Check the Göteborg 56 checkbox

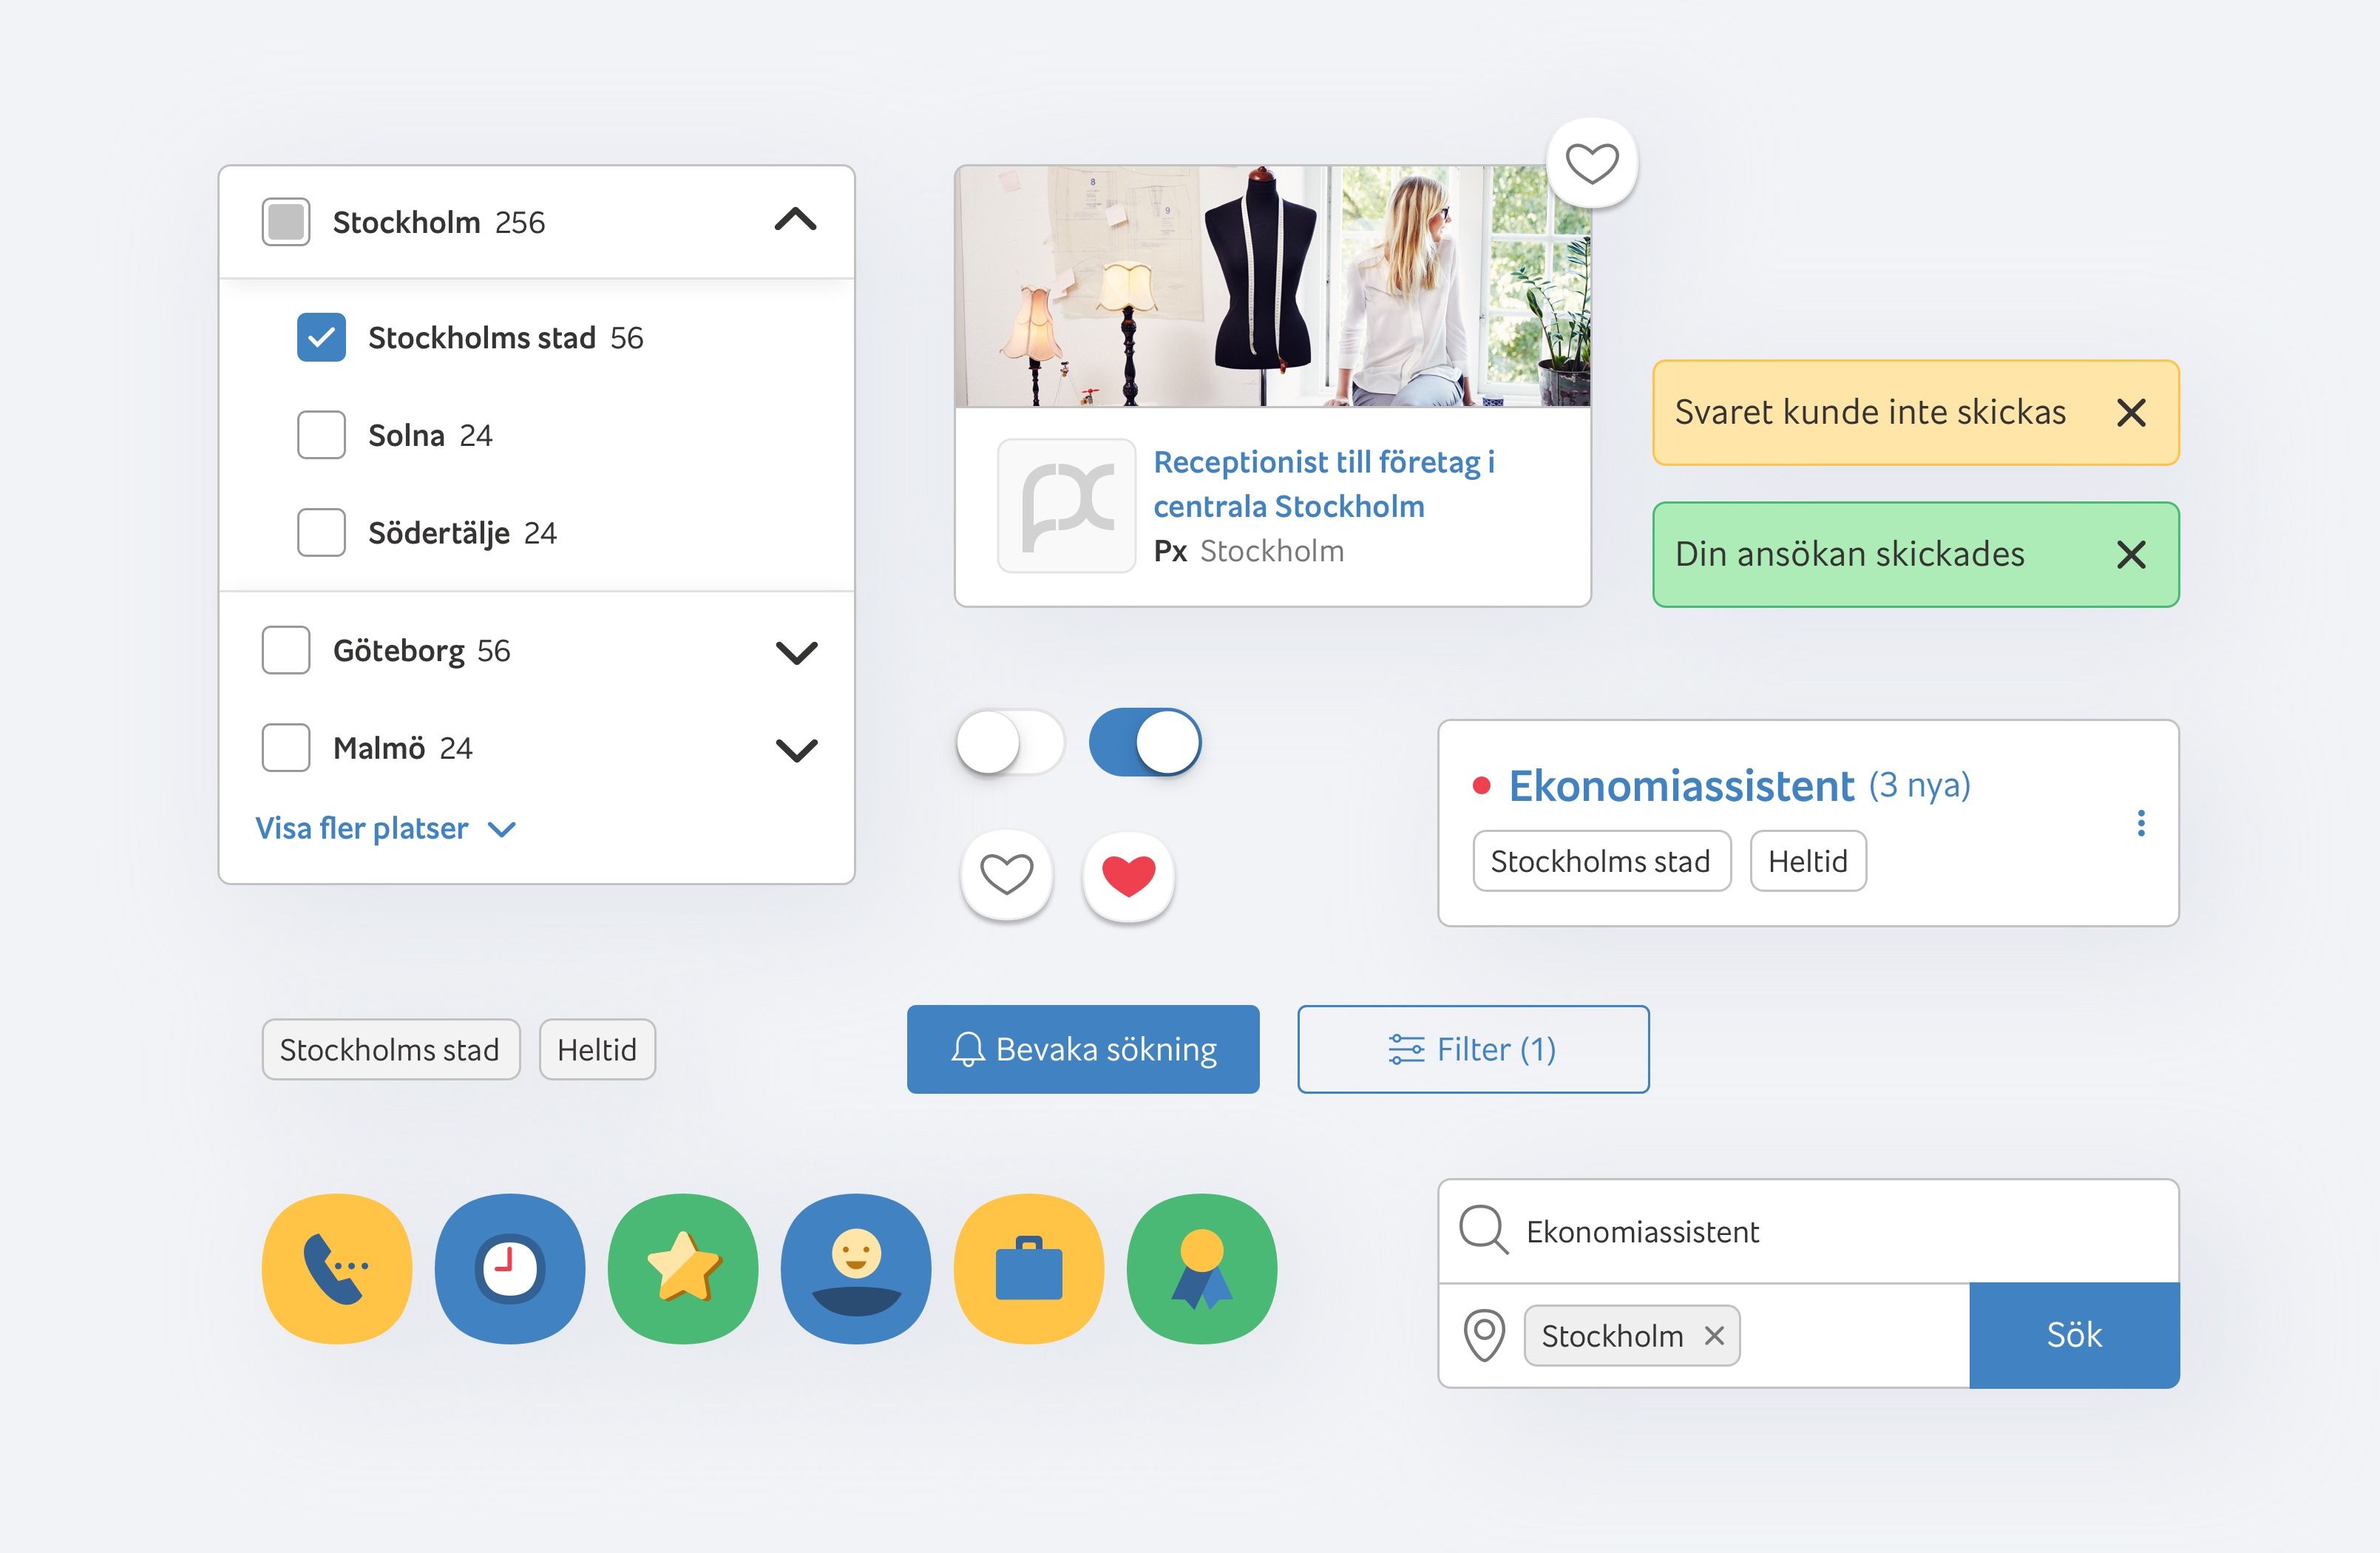pos(286,650)
